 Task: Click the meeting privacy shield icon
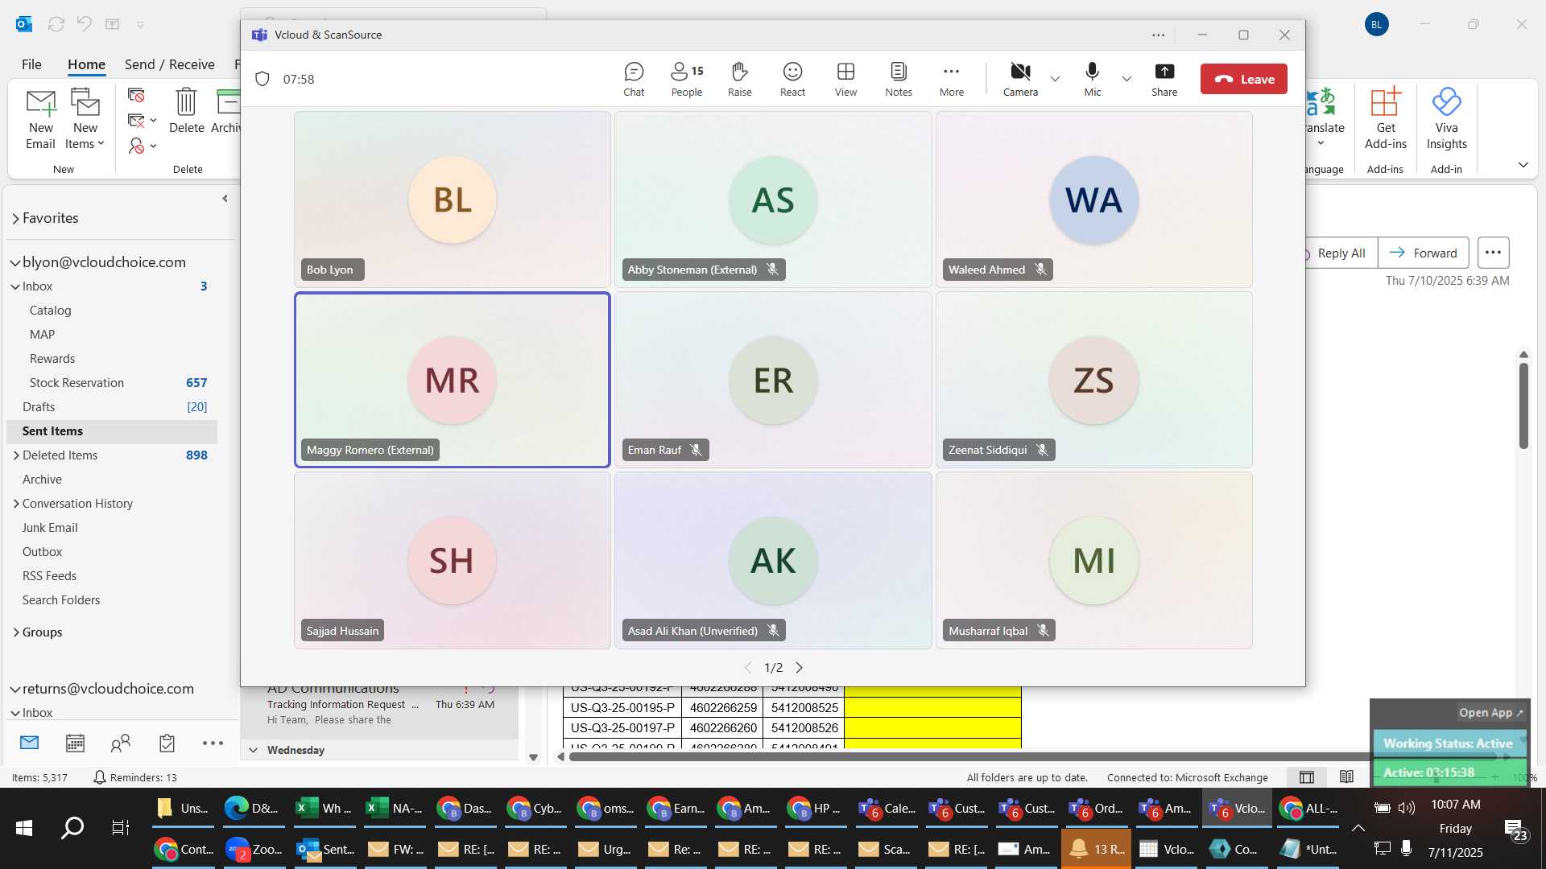[x=262, y=79]
